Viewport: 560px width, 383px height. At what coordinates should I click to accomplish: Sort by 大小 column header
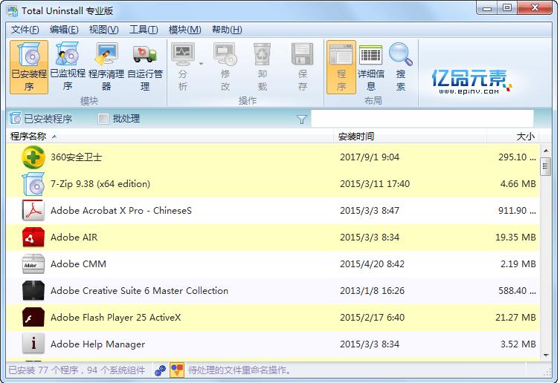point(525,137)
